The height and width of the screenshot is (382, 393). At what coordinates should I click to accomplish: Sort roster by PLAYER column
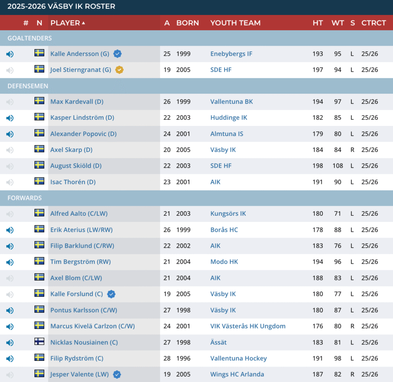68,23
